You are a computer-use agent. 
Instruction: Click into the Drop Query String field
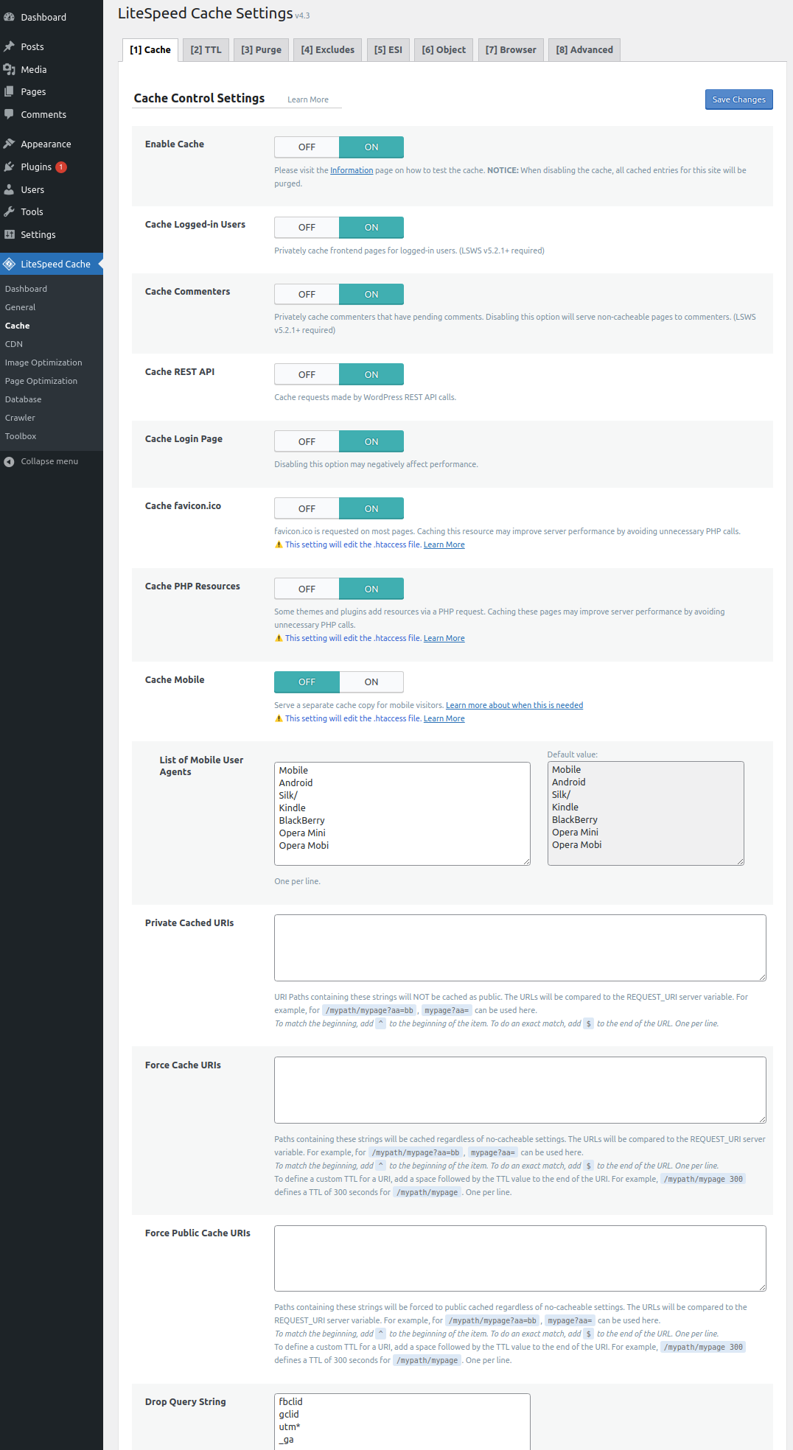point(402,1422)
